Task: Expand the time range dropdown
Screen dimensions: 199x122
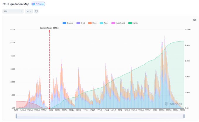Action: 29,11
